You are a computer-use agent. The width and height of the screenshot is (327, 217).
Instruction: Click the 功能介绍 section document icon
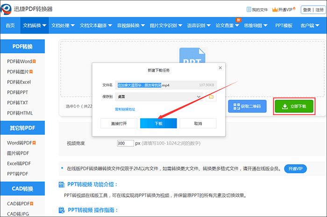coord(62,185)
